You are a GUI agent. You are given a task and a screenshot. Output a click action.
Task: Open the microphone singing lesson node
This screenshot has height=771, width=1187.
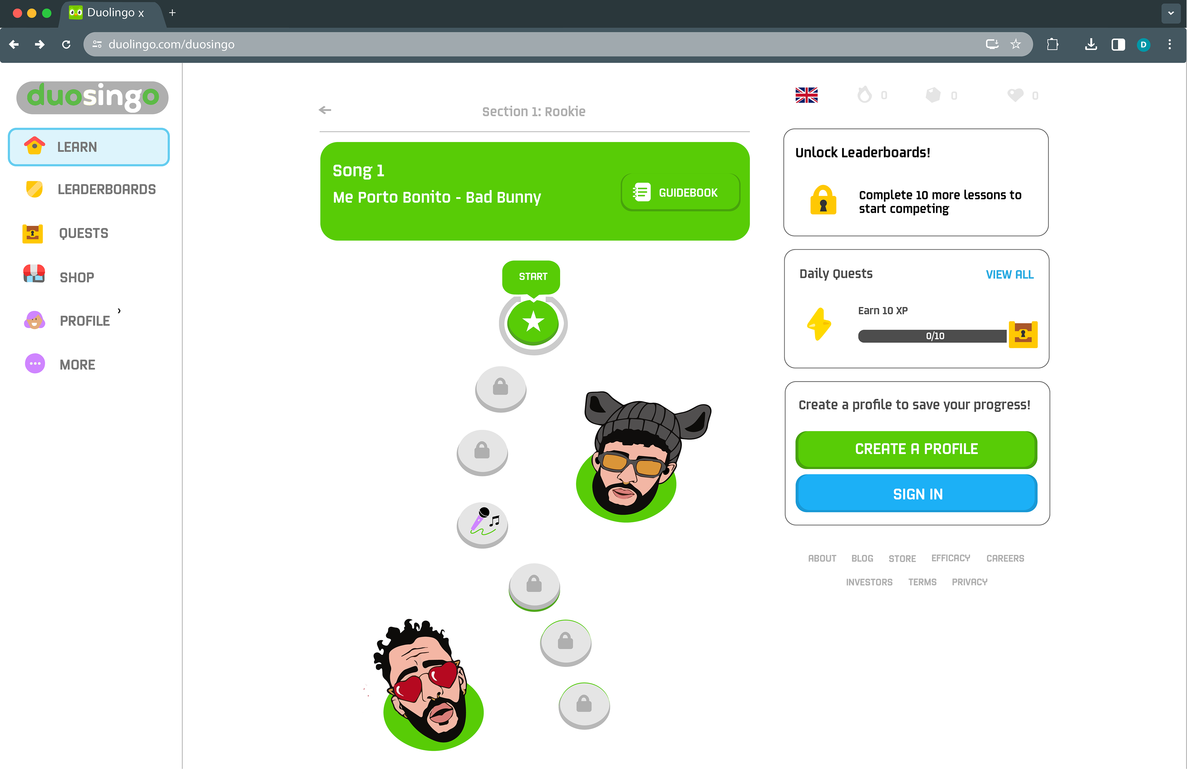click(482, 524)
